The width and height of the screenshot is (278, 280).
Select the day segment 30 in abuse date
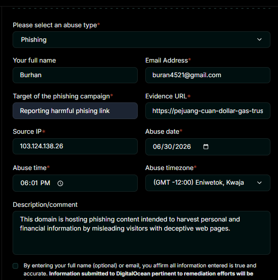(x=168, y=147)
